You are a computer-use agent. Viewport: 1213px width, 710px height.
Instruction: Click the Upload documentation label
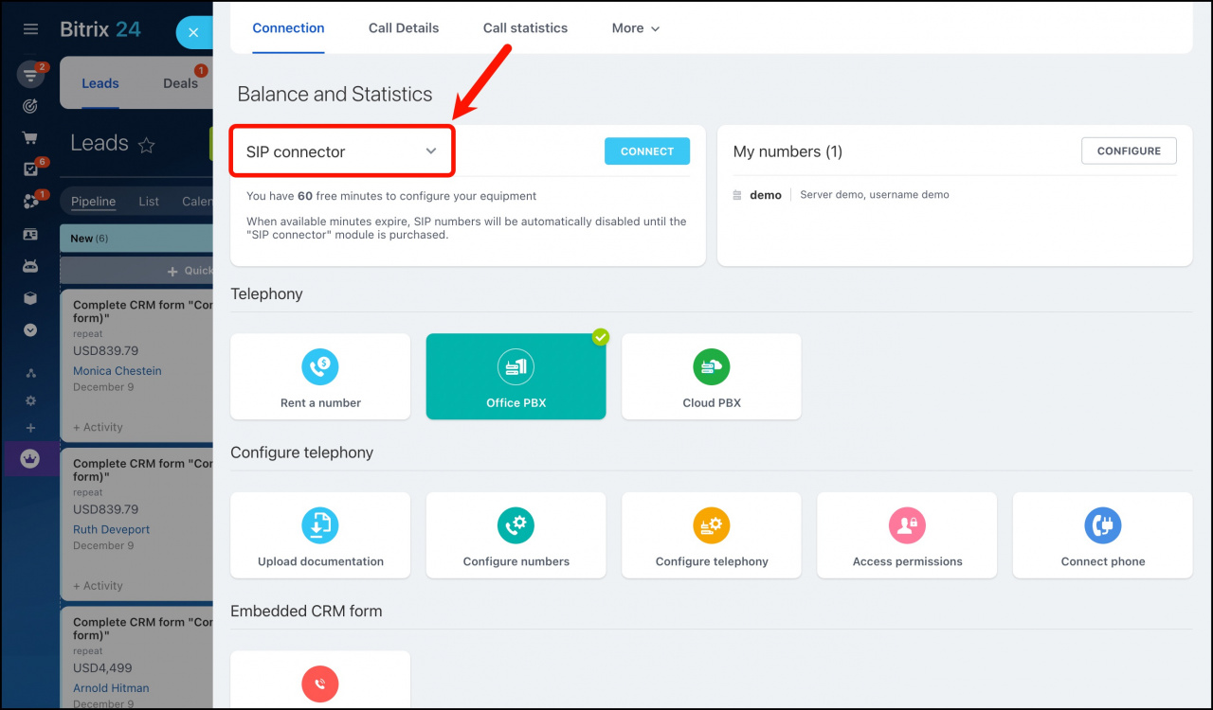click(320, 561)
